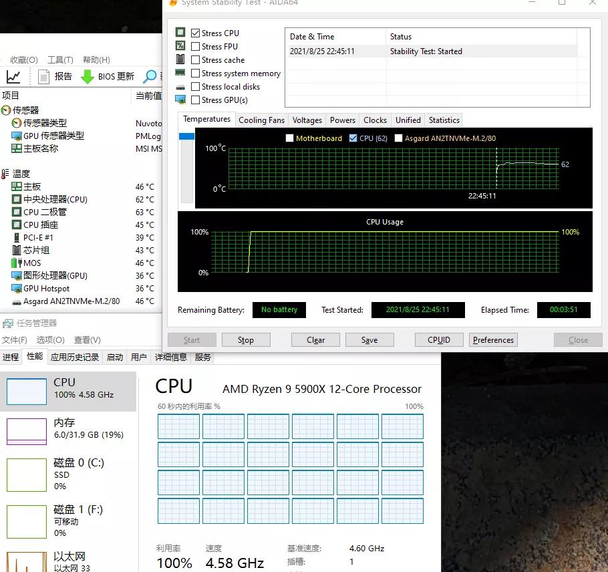The image size is (608, 572).
Task: Switch to the Statistics tab
Action: click(443, 120)
